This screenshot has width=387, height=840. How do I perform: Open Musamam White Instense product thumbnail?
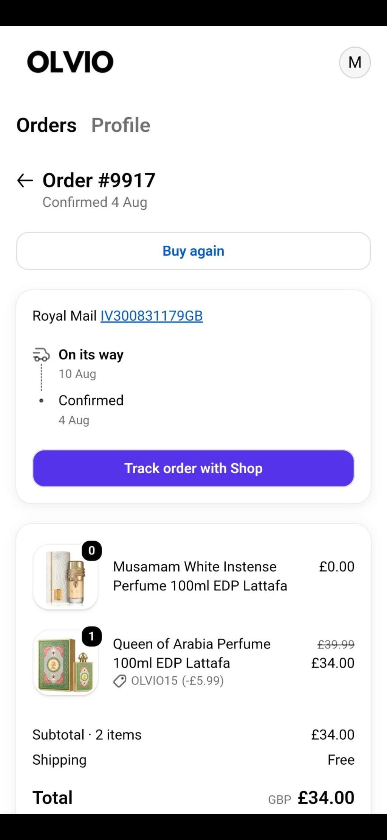(x=65, y=577)
